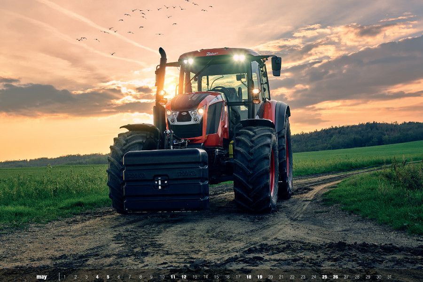Click bold date 5 in the calendar

[108, 277]
